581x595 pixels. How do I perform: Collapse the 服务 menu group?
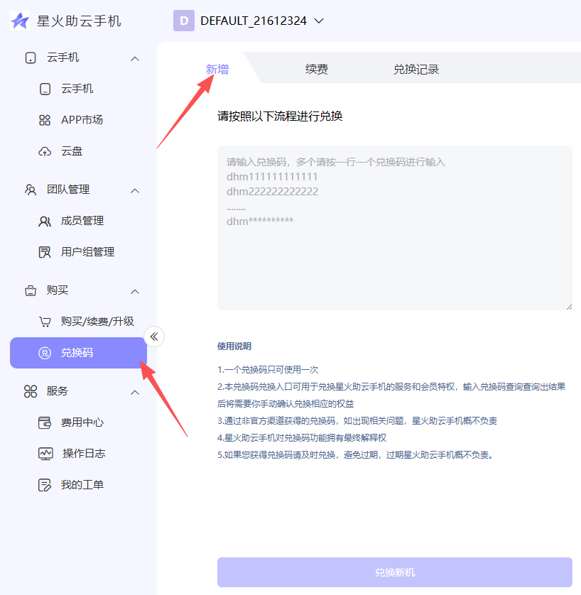135,392
